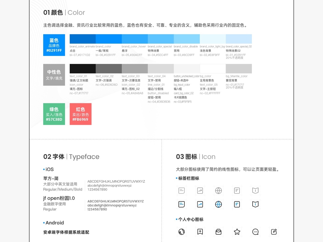Screen dimensions: 323x242
Task: Select the brand_color_light_bg #E8F9FF swatch
Action: point(213,39)
